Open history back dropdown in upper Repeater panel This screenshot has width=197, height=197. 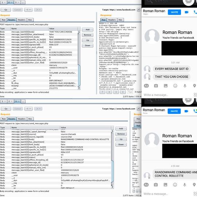(28, 10)
